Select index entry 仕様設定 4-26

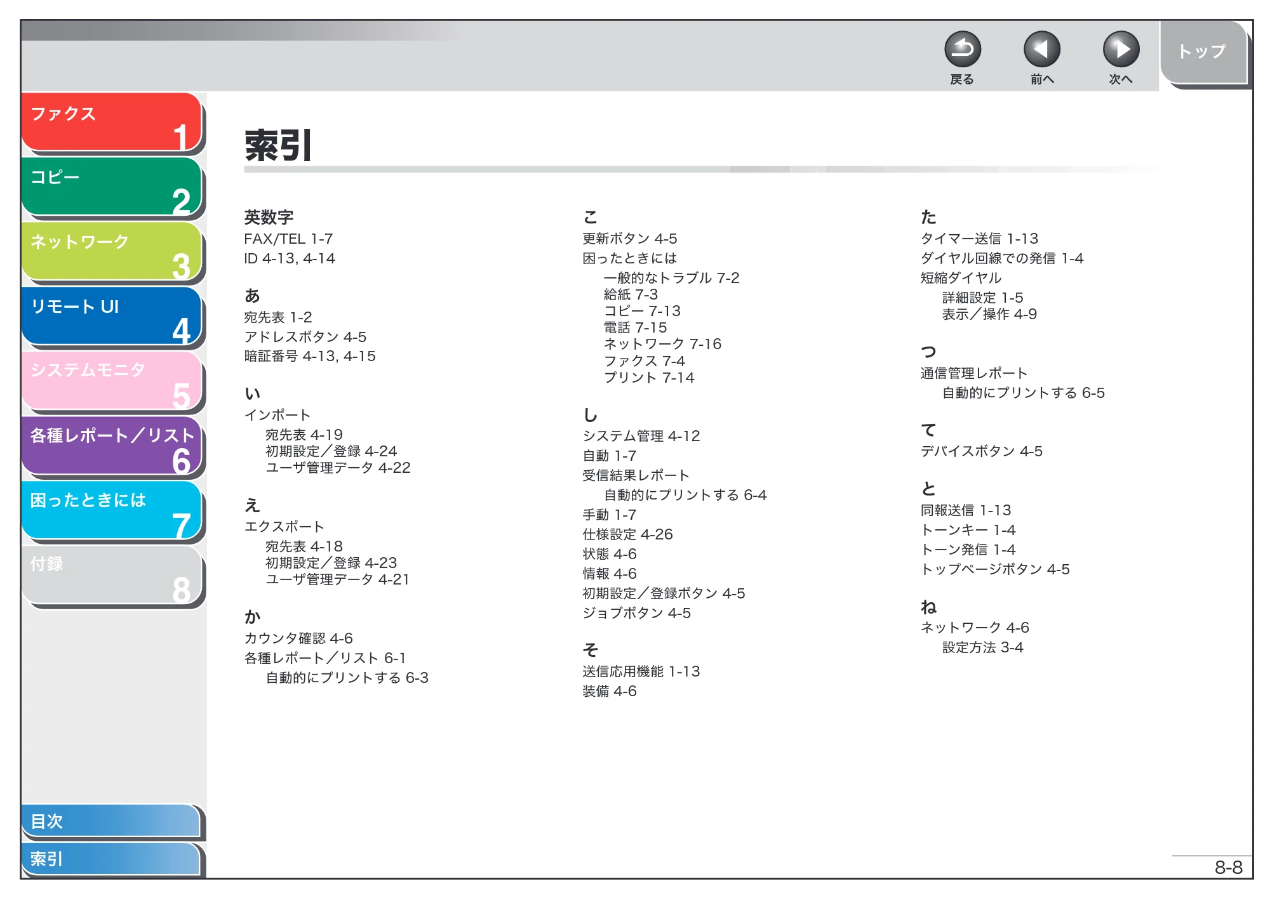pos(628,534)
